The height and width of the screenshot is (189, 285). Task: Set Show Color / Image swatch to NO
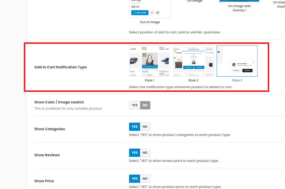tap(145, 105)
